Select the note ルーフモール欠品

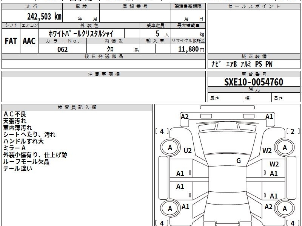26,162
